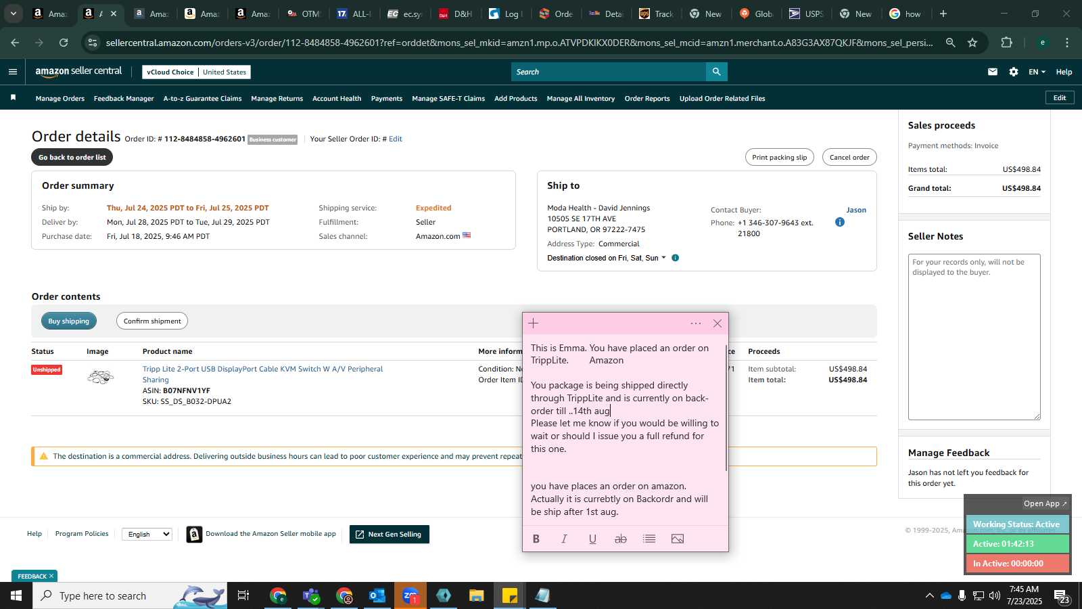The width and height of the screenshot is (1082, 609).
Task: Open Account Health menu item
Action: click(x=337, y=98)
